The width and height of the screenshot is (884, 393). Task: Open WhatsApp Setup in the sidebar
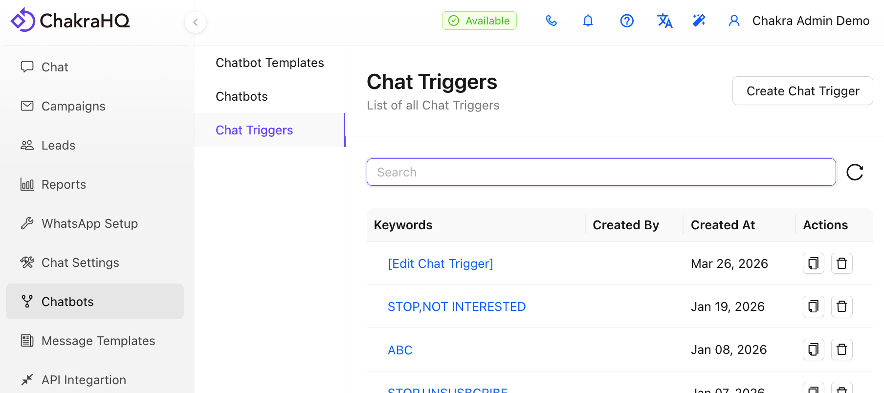[89, 223]
